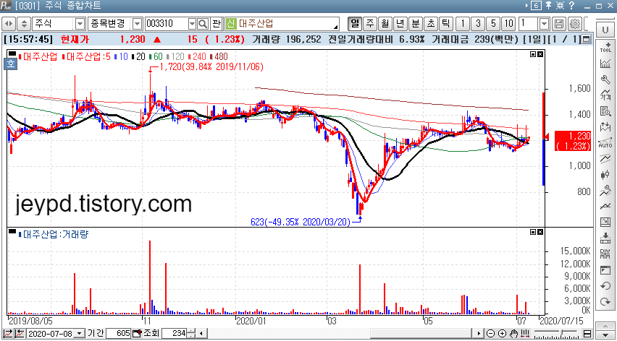Click the split panel icon at bottom right
This screenshot has width=617, height=341.
[587, 334]
